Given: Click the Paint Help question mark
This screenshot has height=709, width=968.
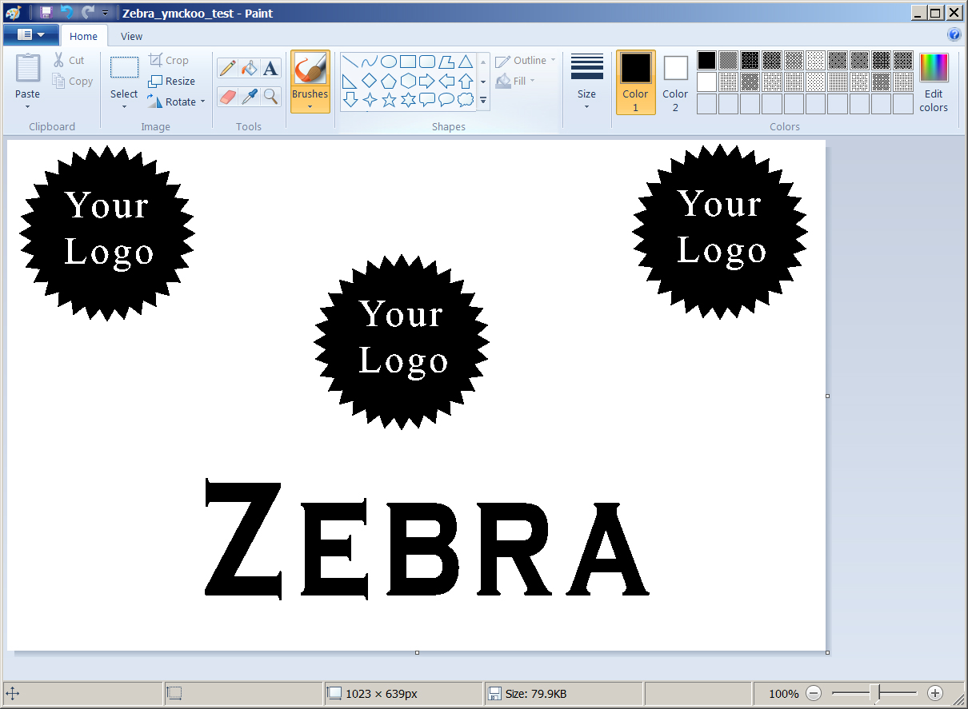Looking at the screenshot, I should pyautogui.click(x=954, y=34).
